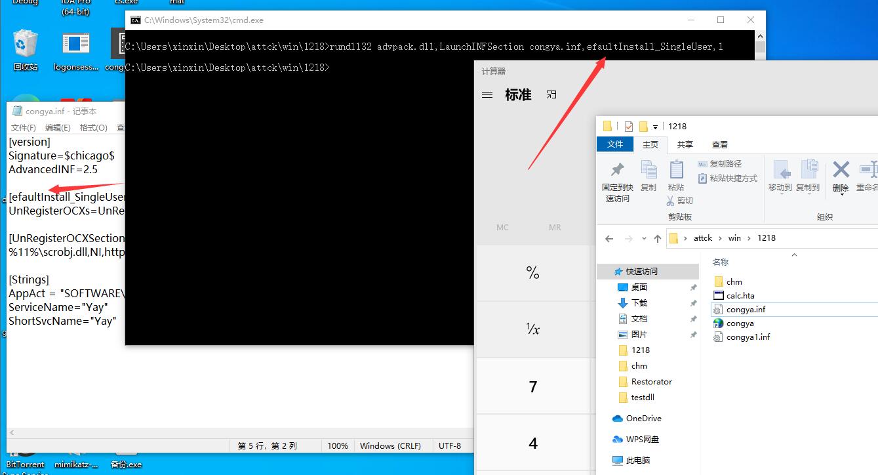The width and height of the screenshot is (878, 475).
Task: Click 名称 column header in Explorer
Action: pyautogui.click(x=720, y=262)
